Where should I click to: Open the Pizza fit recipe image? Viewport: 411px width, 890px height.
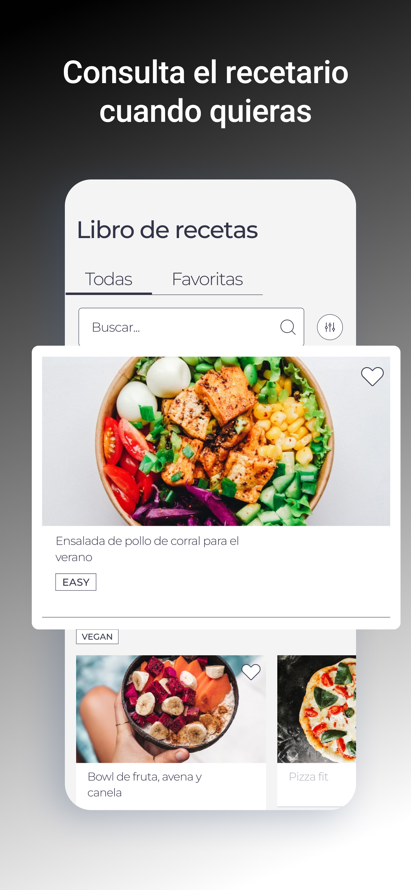[x=316, y=709]
